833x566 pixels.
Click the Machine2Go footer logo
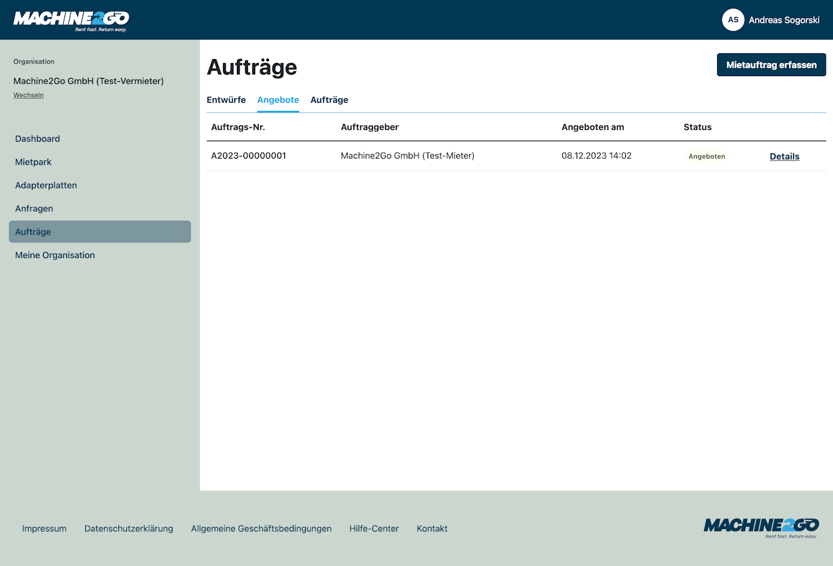pos(761,528)
